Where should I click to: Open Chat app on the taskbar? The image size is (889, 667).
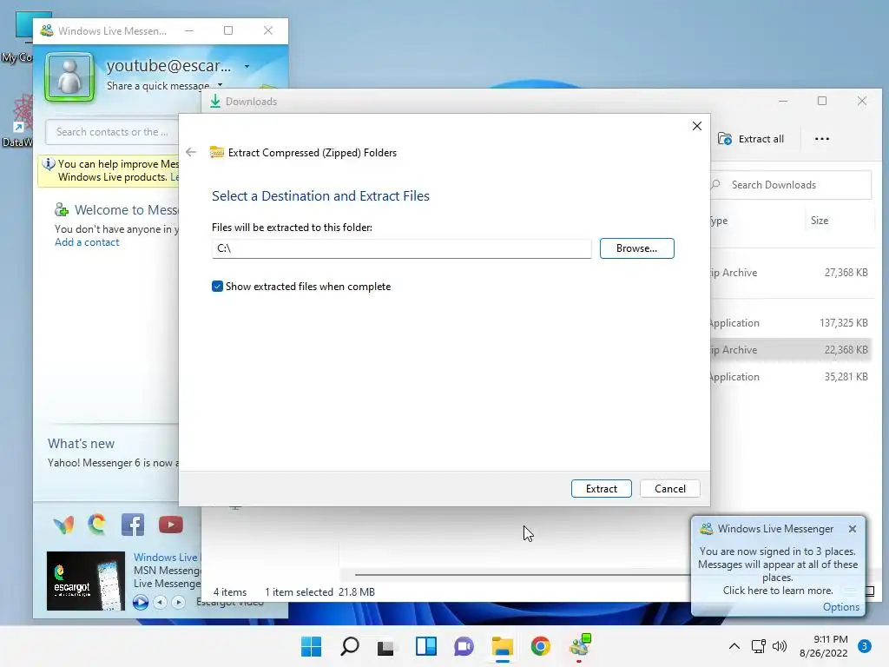tap(464, 646)
